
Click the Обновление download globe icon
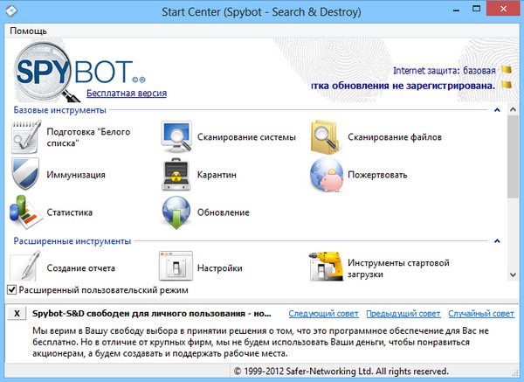176,212
